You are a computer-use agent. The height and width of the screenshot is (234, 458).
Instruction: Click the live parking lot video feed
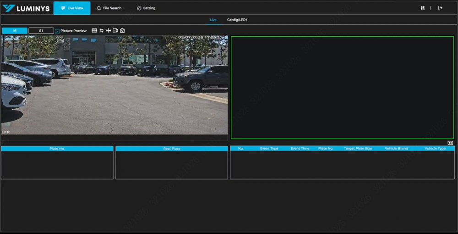(x=114, y=85)
